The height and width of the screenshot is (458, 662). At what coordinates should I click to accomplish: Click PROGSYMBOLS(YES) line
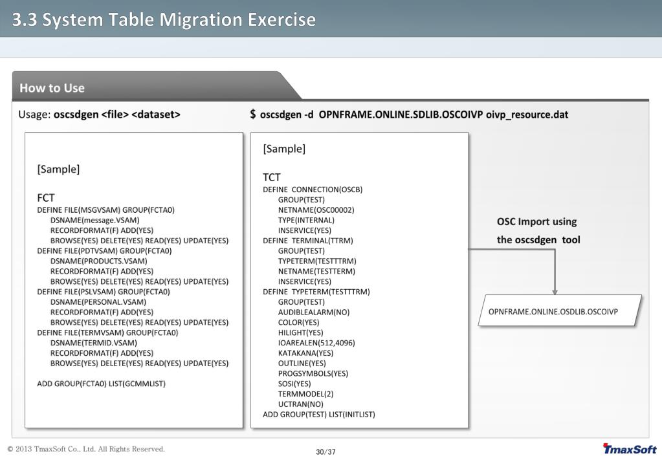pyautogui.click(x=313, y=373)
